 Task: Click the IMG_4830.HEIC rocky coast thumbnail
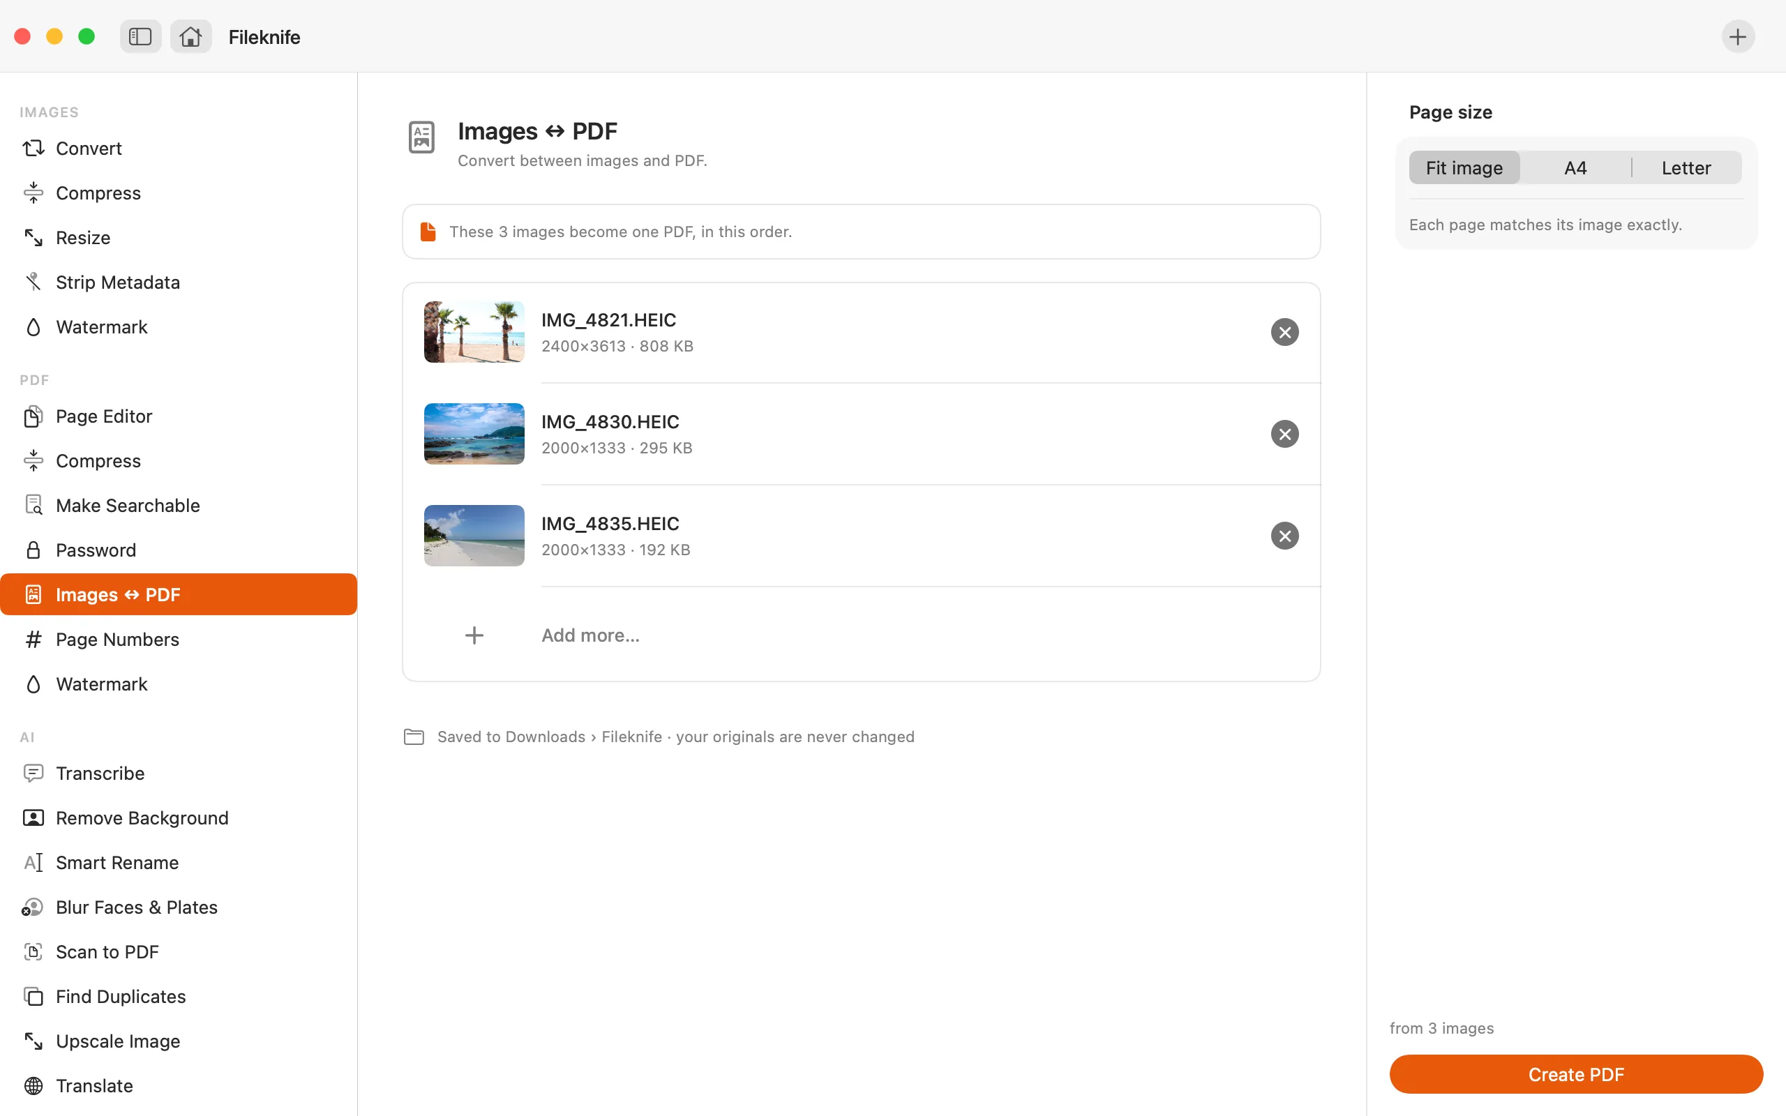pyautogui.click(x=474, y=434)
